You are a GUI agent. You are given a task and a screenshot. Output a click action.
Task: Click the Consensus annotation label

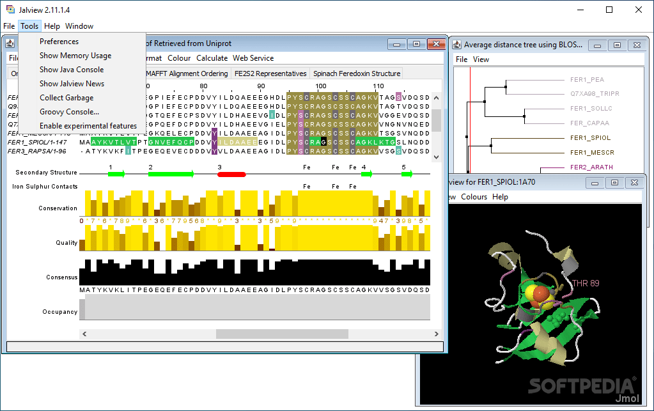tap(62, 277)
